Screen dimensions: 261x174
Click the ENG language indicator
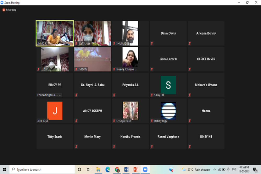pos(234,170)
